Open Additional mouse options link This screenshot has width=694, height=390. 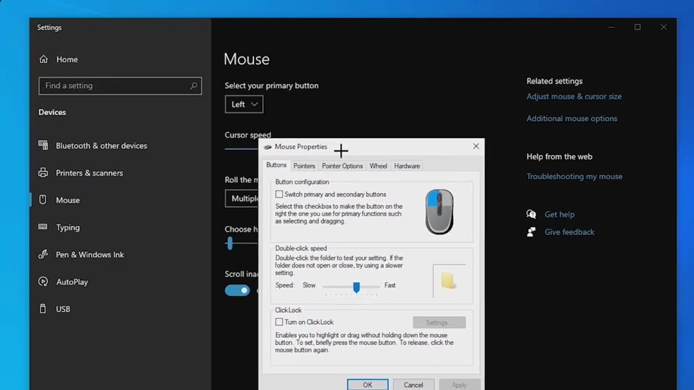pyautogui.click(x=572, y=118)
